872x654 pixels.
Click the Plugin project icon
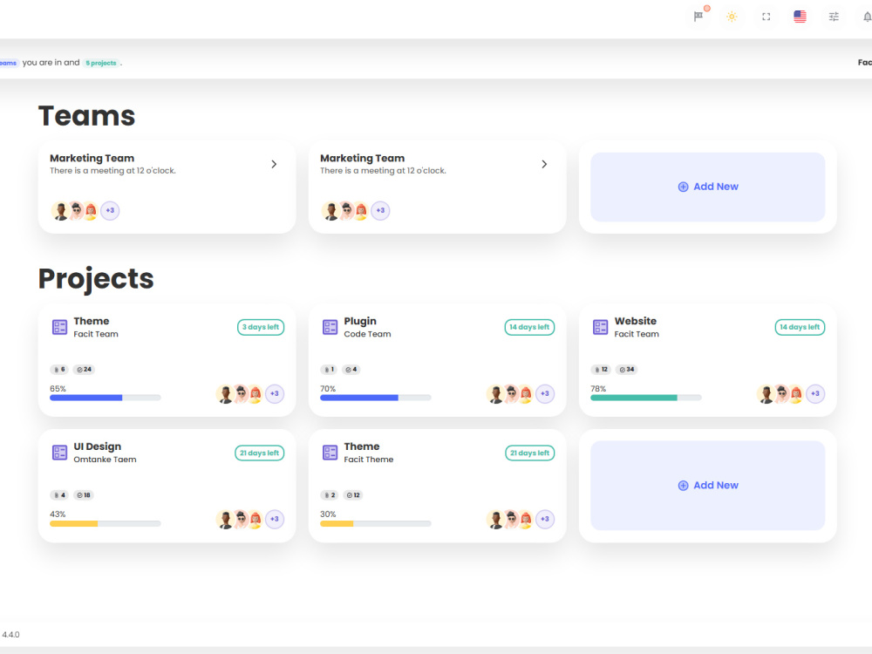(330, 327)
